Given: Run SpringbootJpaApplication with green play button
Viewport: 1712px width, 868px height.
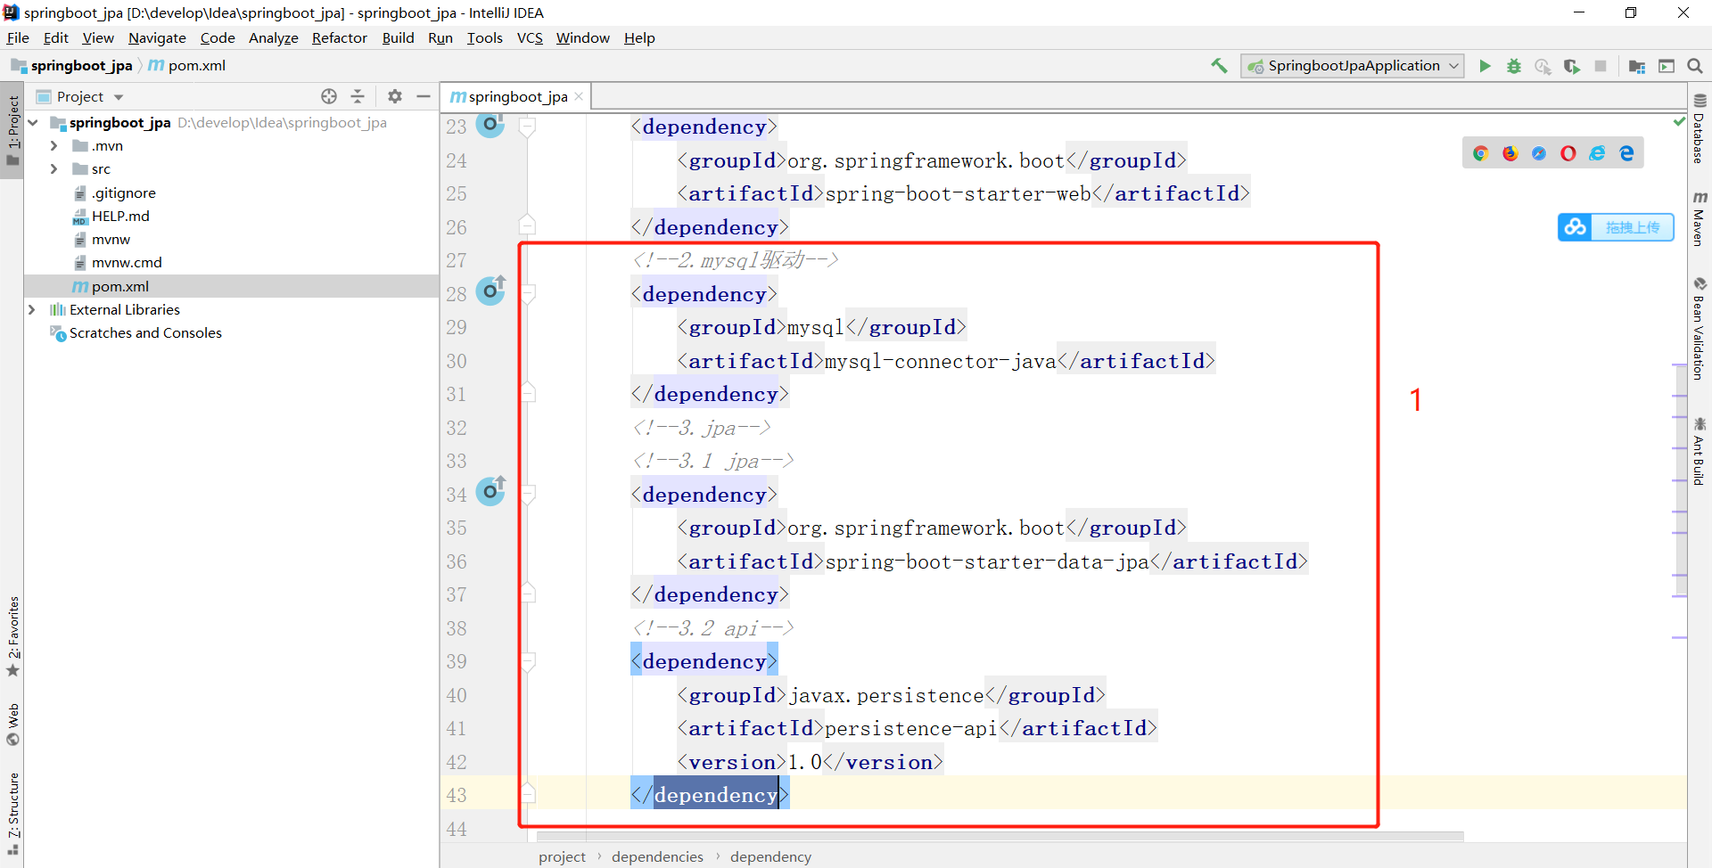Looking at the screenshot, I should tap(1485, 66).
